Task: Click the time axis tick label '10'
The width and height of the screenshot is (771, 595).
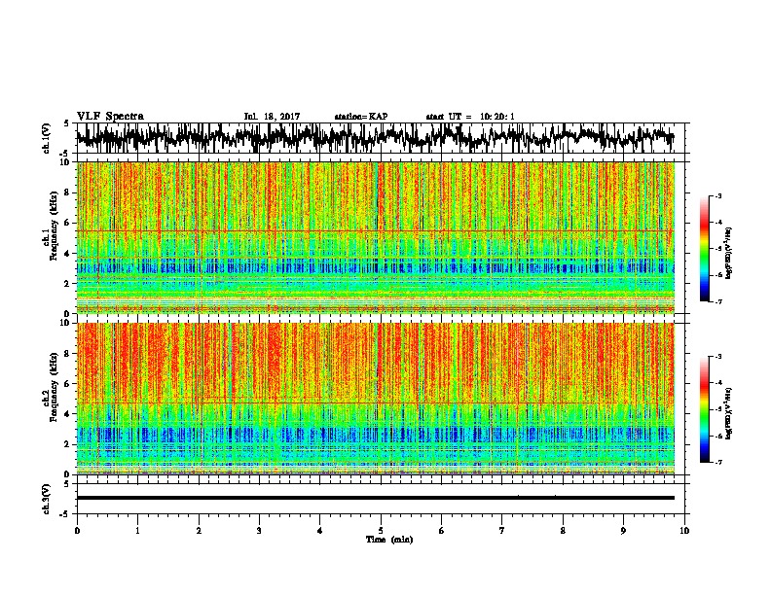Action: point(684,530)
